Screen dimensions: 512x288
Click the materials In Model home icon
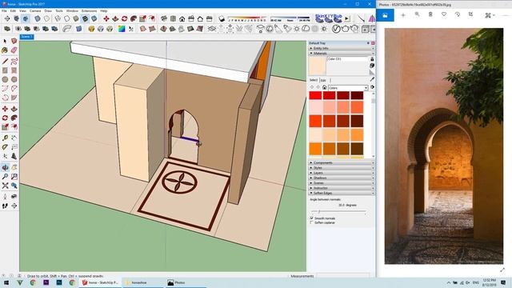tap(324, 87)
